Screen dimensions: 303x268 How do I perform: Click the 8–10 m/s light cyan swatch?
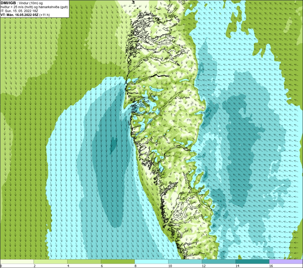[151, 261]
